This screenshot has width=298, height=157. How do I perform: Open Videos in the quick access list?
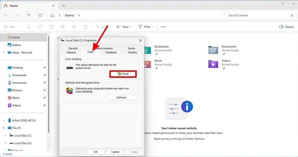(x=14, y=105)
